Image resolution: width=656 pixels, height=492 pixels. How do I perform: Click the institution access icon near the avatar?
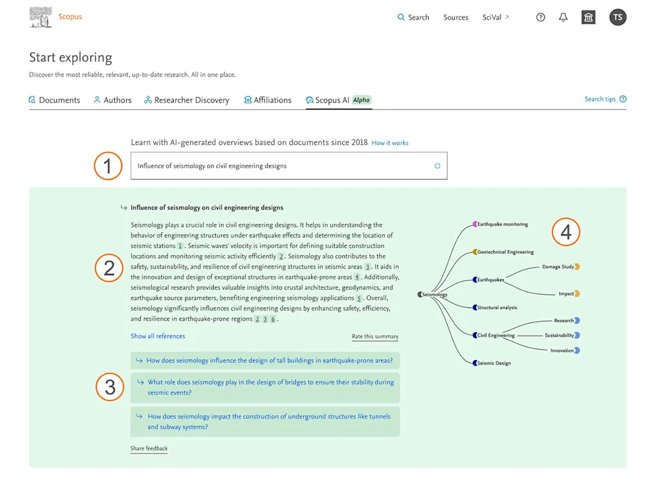588,17
